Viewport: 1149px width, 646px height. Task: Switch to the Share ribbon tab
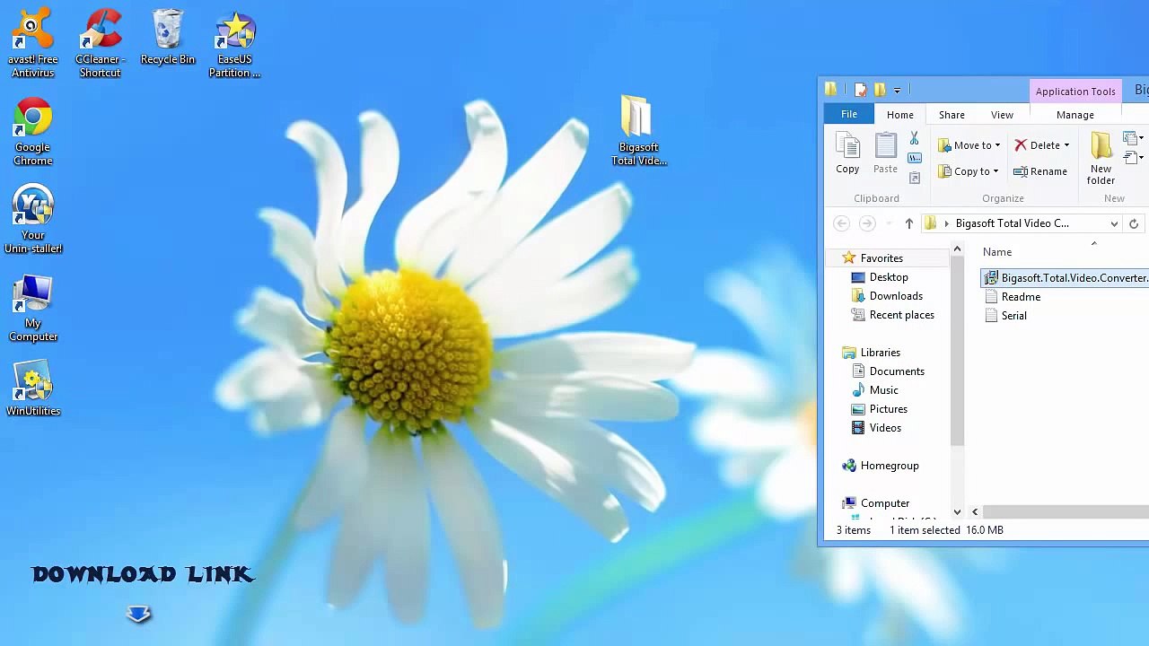coord(952,115)
